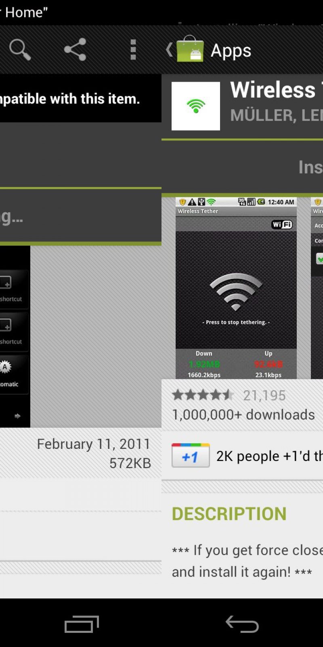Tap the Android recent apps button
This screenshot has width=323, height=647.
coord(82,624)
